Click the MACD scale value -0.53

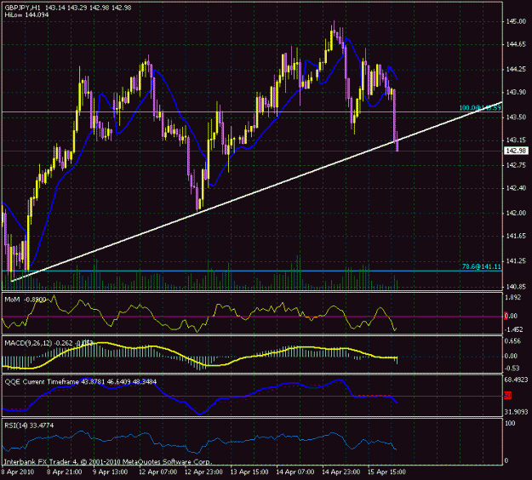point(512,369)
